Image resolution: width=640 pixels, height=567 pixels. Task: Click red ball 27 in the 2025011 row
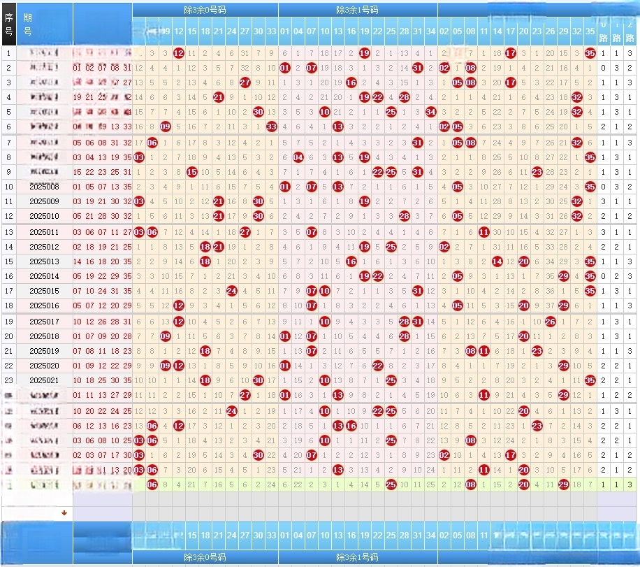tap(245, 232)
